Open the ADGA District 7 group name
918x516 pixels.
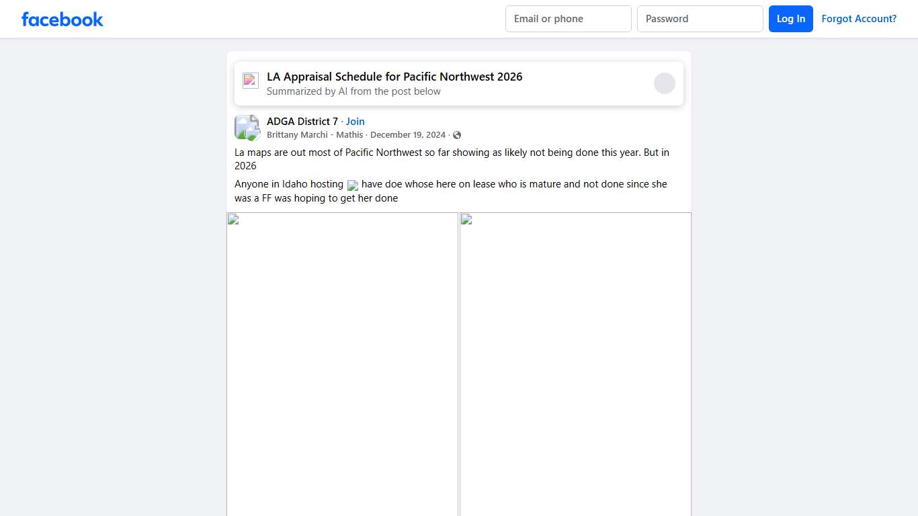(x=302, y=122)
